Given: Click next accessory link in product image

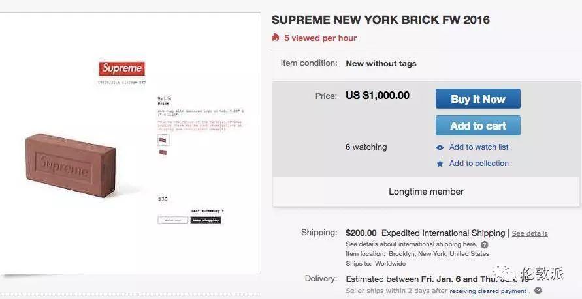Looking at the screenshot, I should pos(207,211).
